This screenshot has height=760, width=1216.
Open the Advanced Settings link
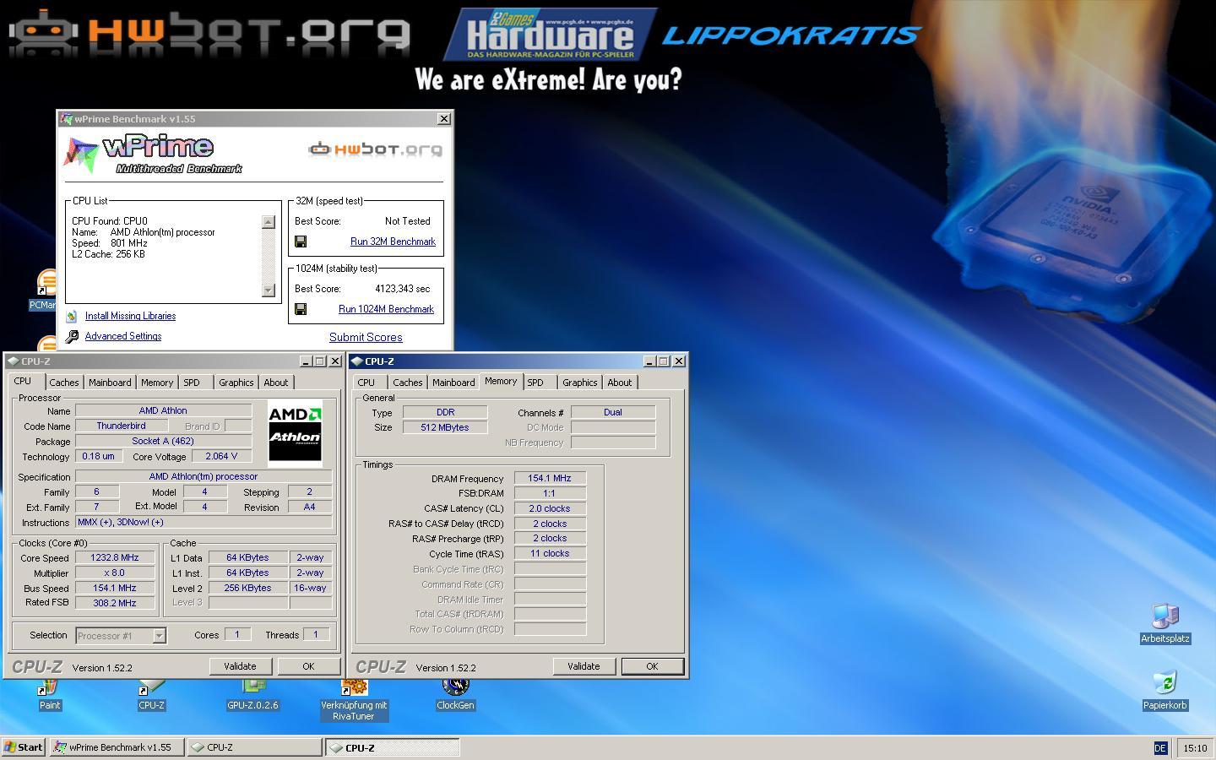coord(123,336)
